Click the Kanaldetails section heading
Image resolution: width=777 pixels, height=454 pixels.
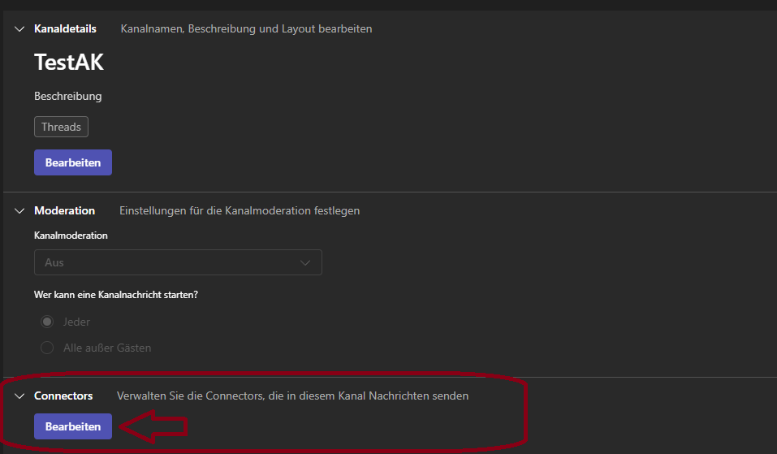point(65,28)
